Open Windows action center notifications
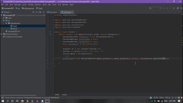 click(x=179, y=101)
